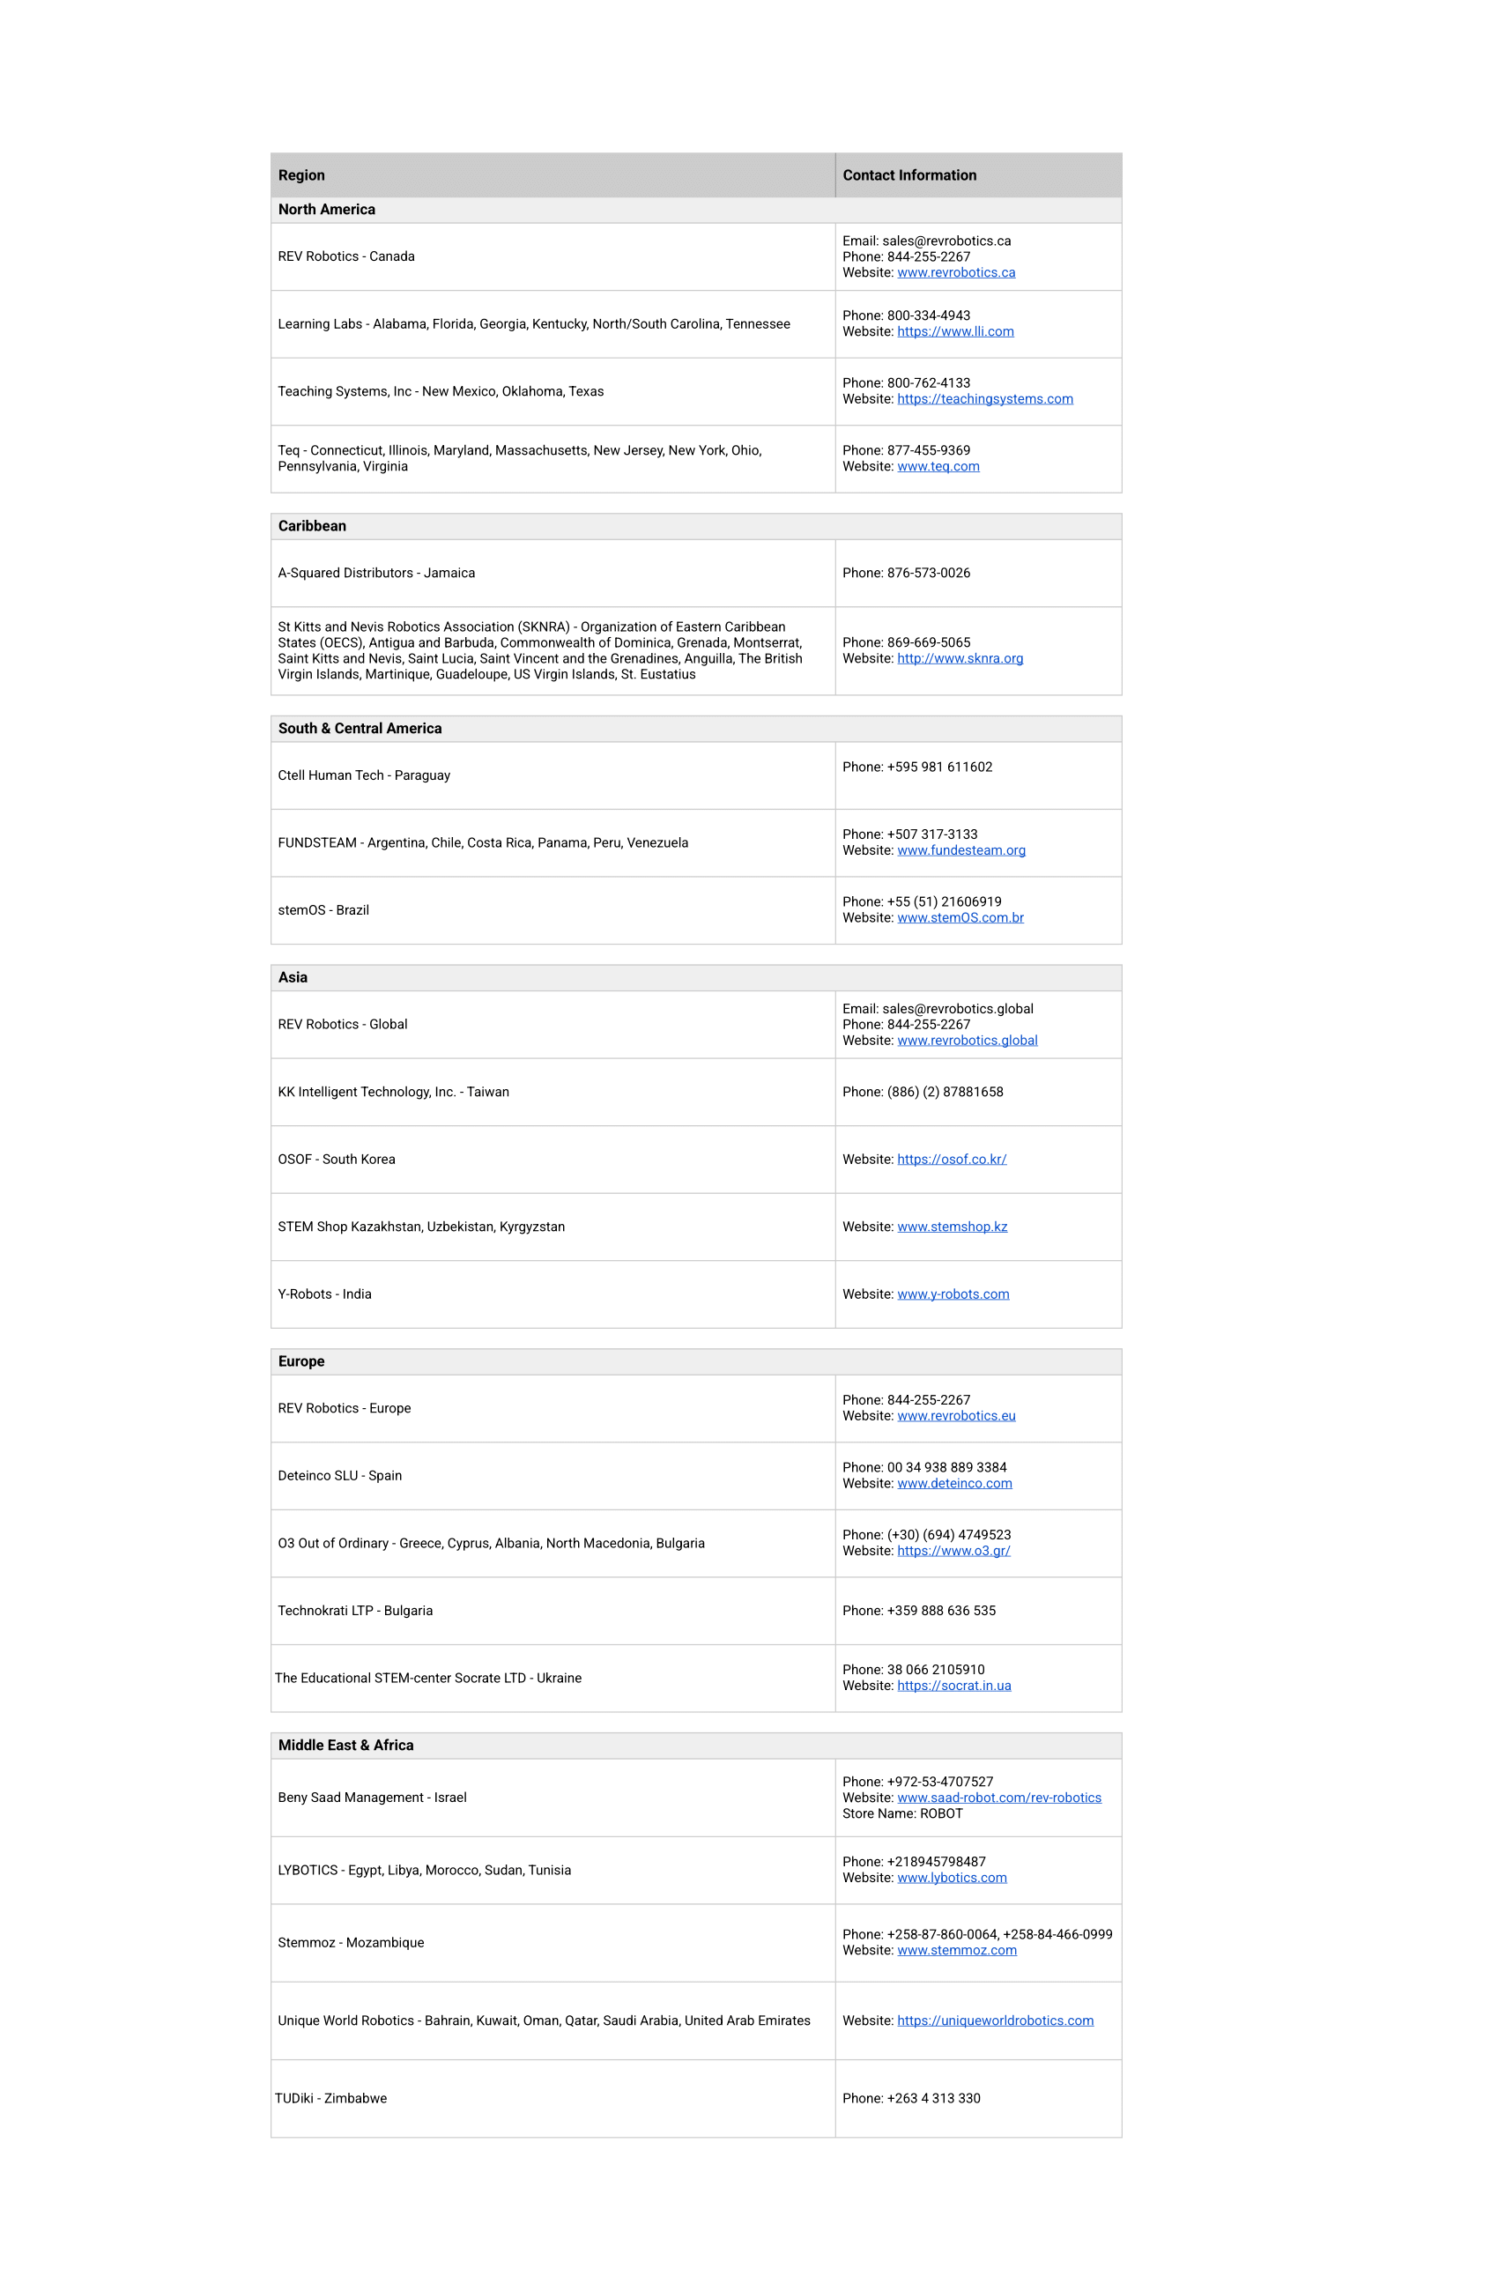Open the www.lybotics.com link
1498x2291 pixels.
[x=951, y=1878]
